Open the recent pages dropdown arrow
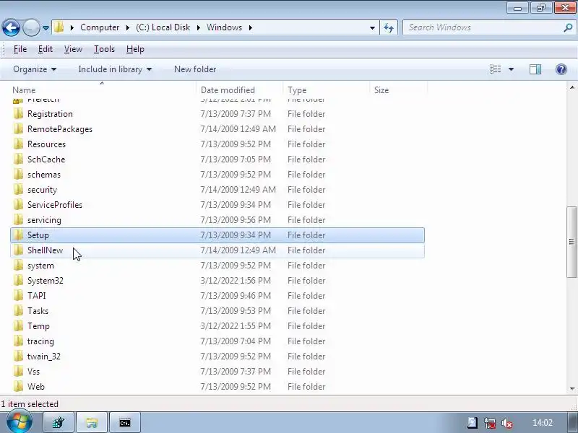The height and width of the screenshot is (433, 578). 46,28
